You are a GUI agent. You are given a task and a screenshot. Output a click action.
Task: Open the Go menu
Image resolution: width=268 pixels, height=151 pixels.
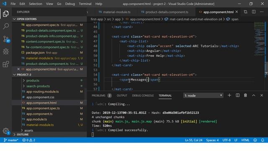point(59,4)
